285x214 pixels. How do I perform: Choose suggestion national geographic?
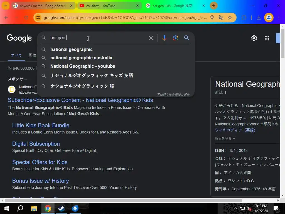[x=116, y=50]
